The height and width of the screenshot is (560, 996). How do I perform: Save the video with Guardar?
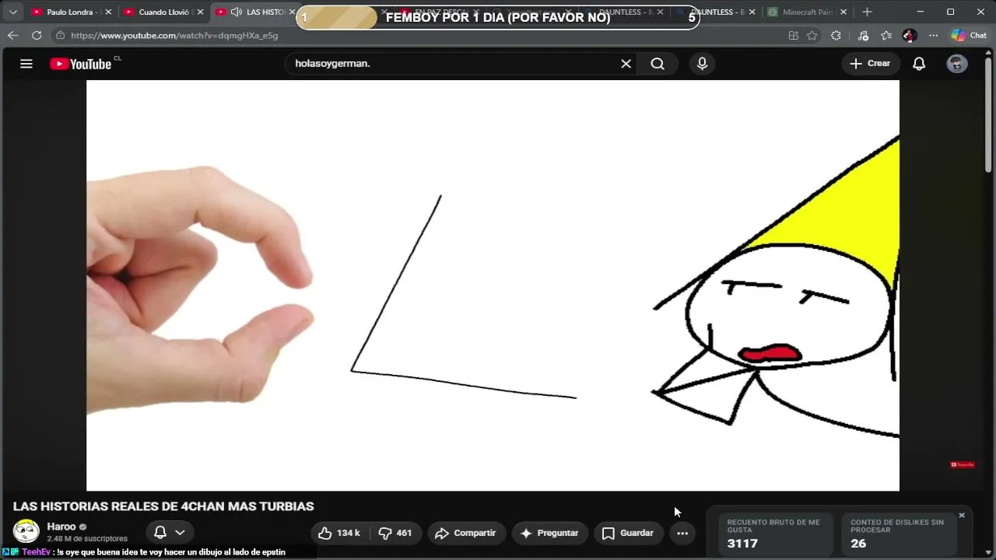(627, 533)
